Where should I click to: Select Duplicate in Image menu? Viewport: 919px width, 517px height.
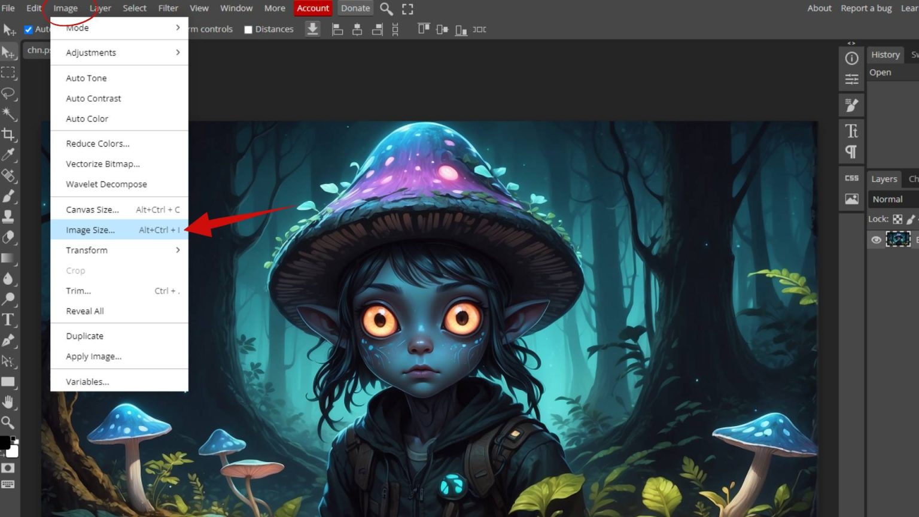tap(120, 336)
